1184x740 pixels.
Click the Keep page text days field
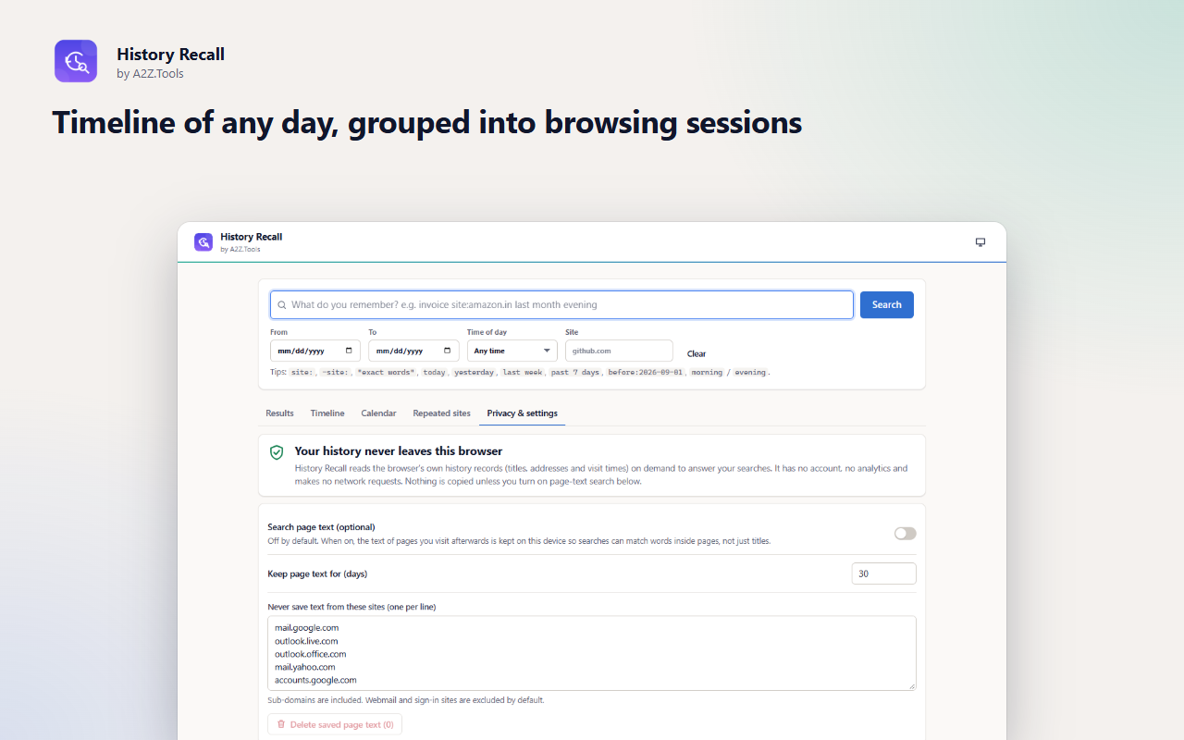click(x=883, y=573)
